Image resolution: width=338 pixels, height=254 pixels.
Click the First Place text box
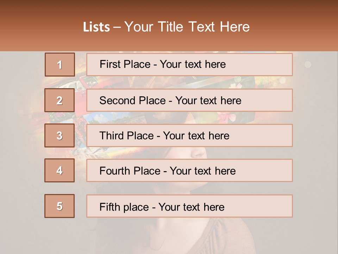(189, 65)
